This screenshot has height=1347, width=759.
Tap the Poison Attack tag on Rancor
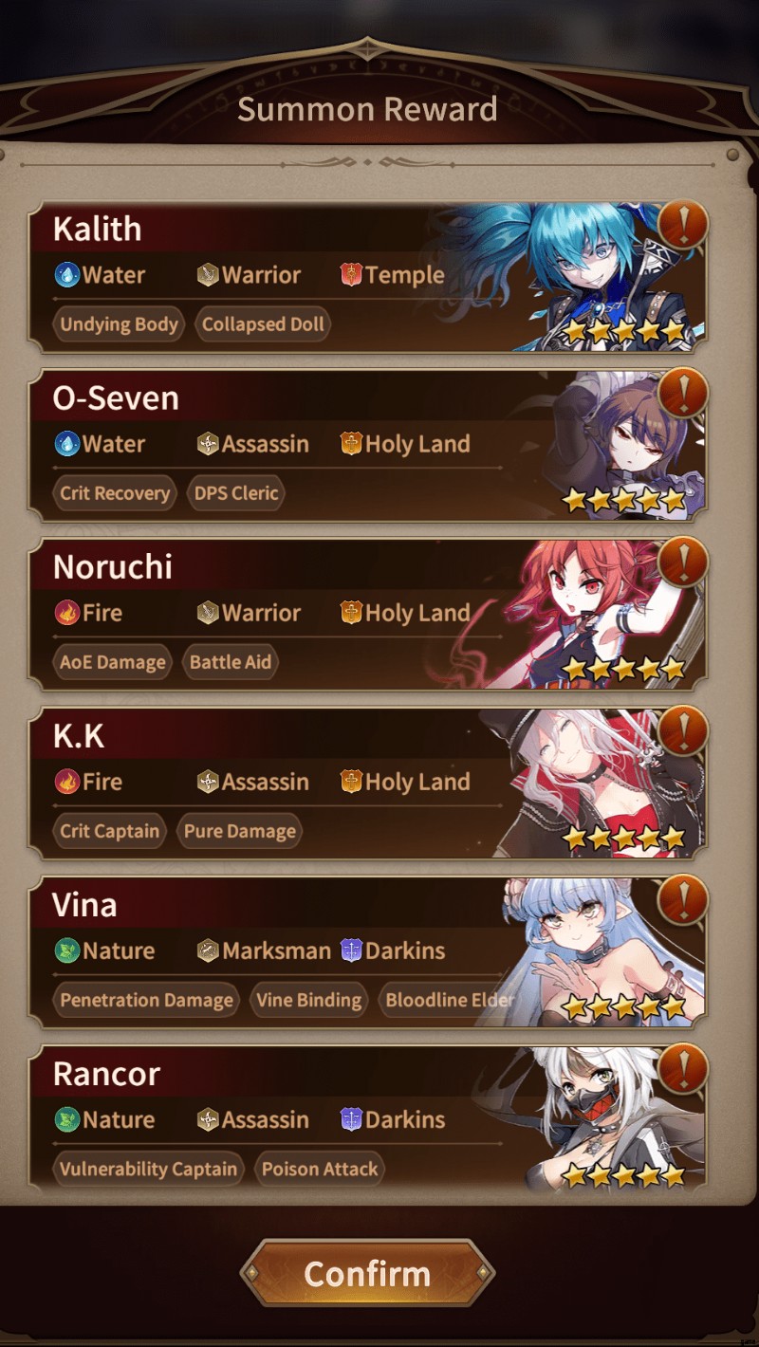(x=320, y=1169)
